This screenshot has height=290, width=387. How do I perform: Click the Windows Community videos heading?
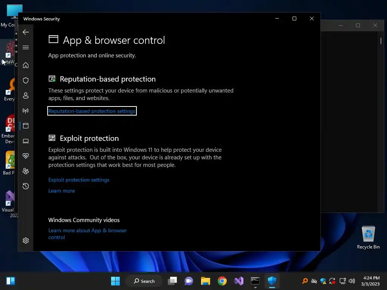click(84, 220)
